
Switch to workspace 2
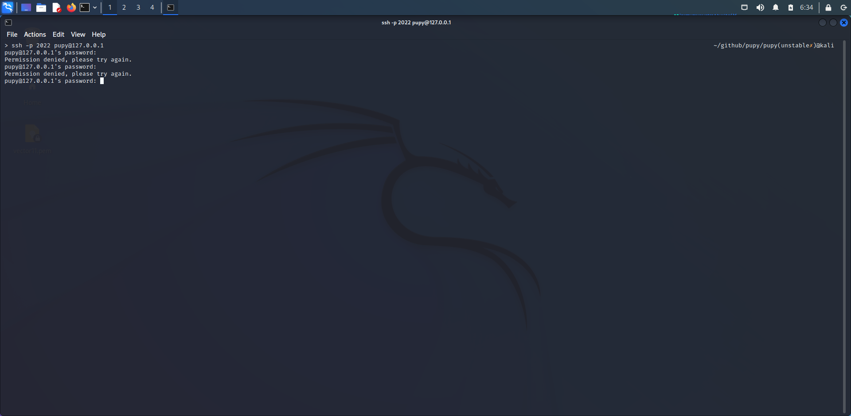124,8
